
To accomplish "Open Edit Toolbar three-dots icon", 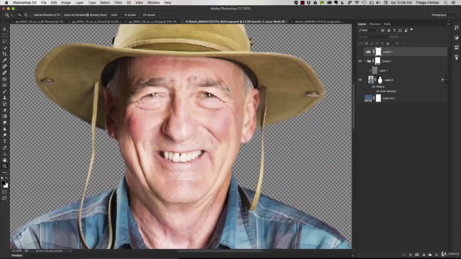I will [4, 173].
